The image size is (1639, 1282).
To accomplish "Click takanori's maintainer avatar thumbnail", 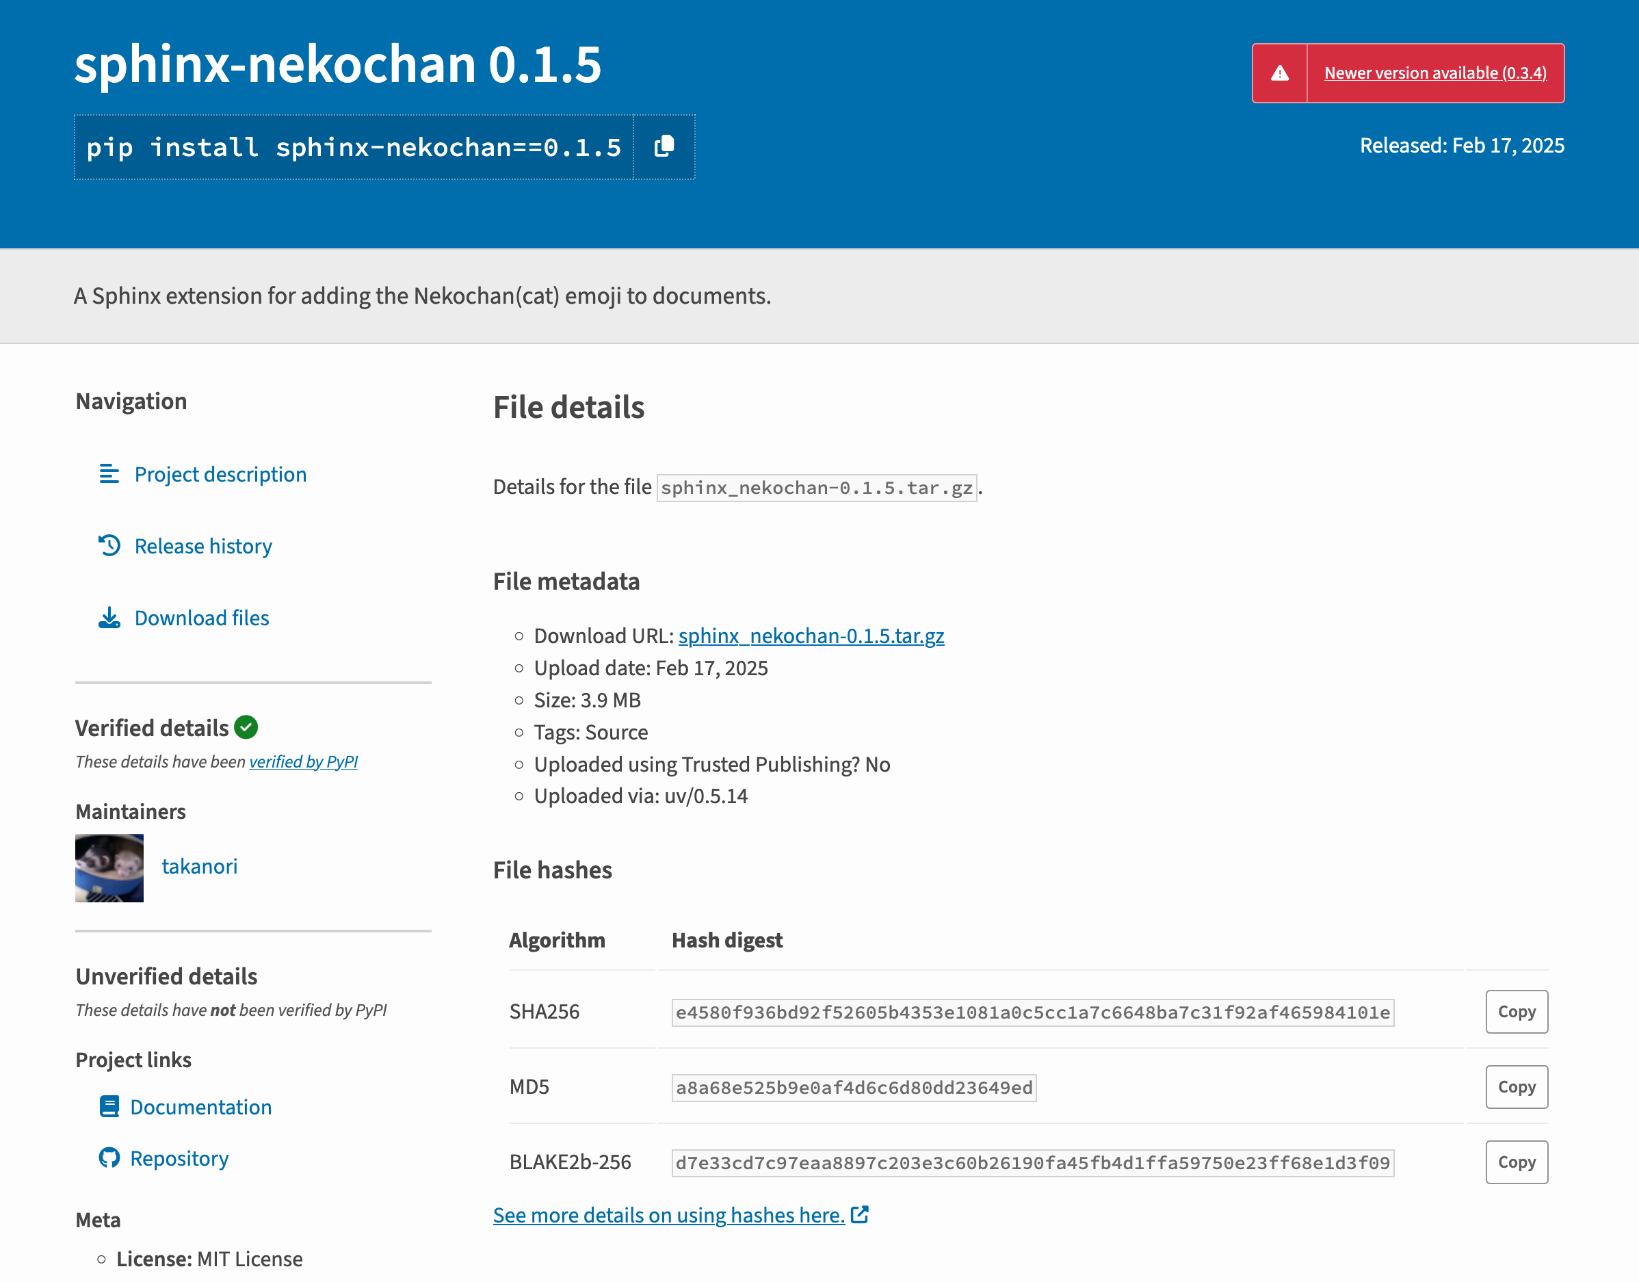I will tap(109, 867).
